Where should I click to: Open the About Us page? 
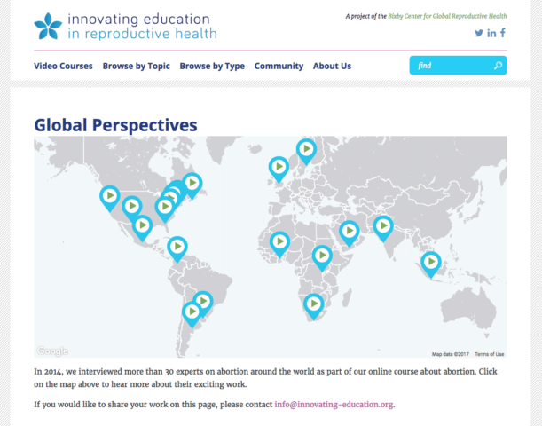[332, 66]
